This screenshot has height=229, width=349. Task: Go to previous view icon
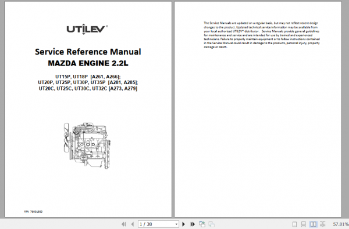(202, 224)
